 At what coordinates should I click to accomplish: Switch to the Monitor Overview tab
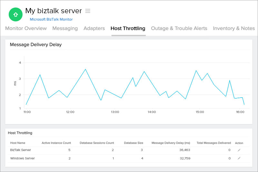(26, 28)
